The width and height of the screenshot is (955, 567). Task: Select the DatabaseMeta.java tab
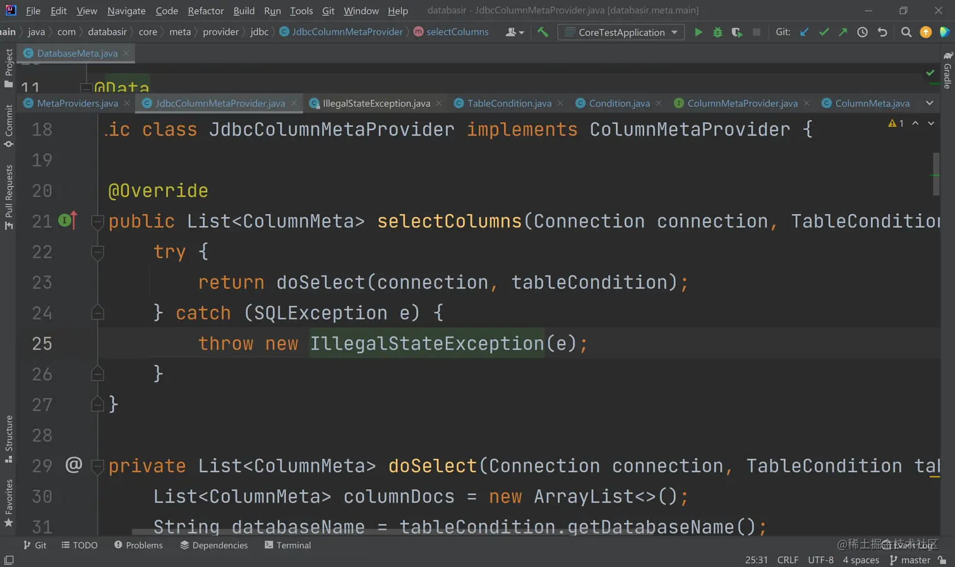77,53
